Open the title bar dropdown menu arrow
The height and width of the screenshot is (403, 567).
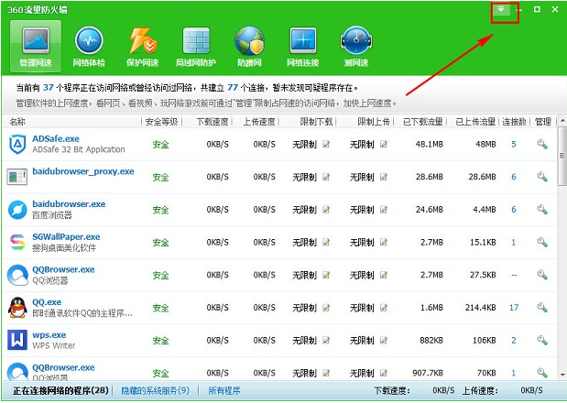[x=502, y=10]
